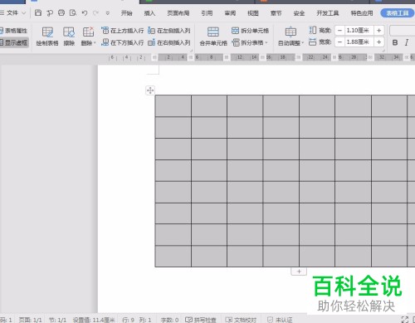Screen dimensions: 415x323
Task: Click 拆分单元格 split cells
Action: (250, 31)
